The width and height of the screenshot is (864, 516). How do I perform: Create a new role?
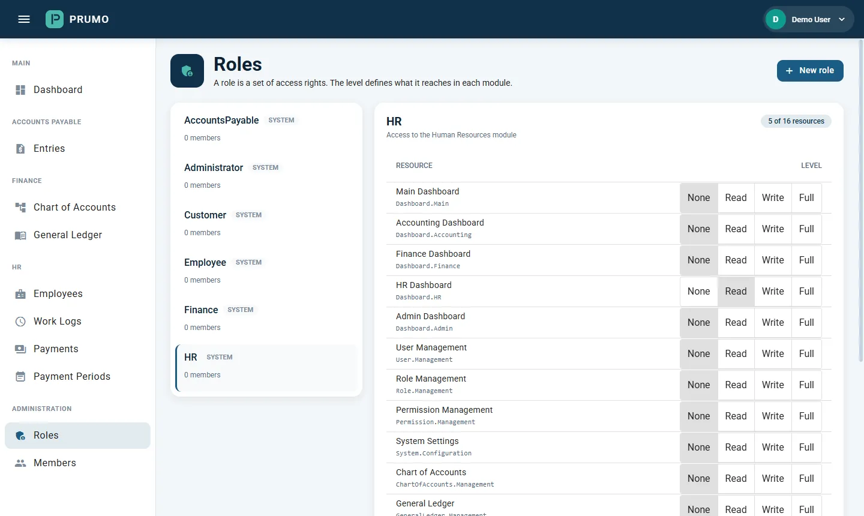[x=810, y=71]
